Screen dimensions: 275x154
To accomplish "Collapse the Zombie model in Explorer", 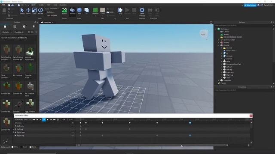I will coord(219,45).
